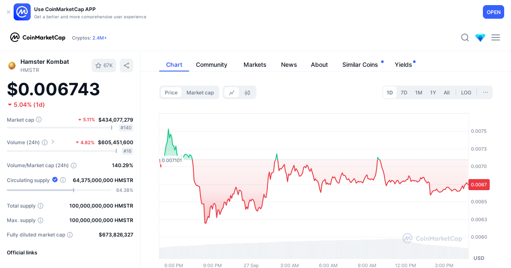
Task: Click the $0.006743 price text
Action: click(53, 89)
